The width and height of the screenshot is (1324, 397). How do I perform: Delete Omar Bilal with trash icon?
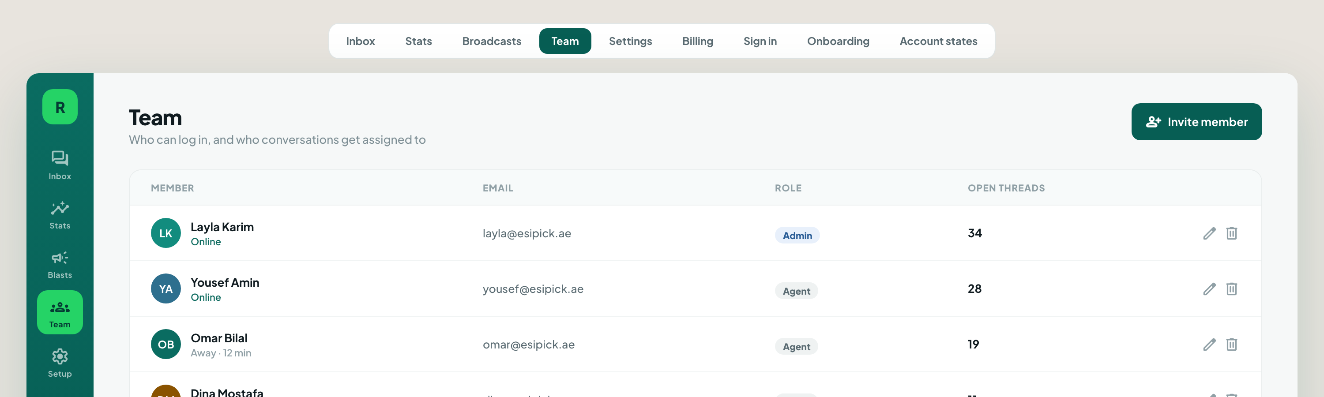pos(1231,344)
